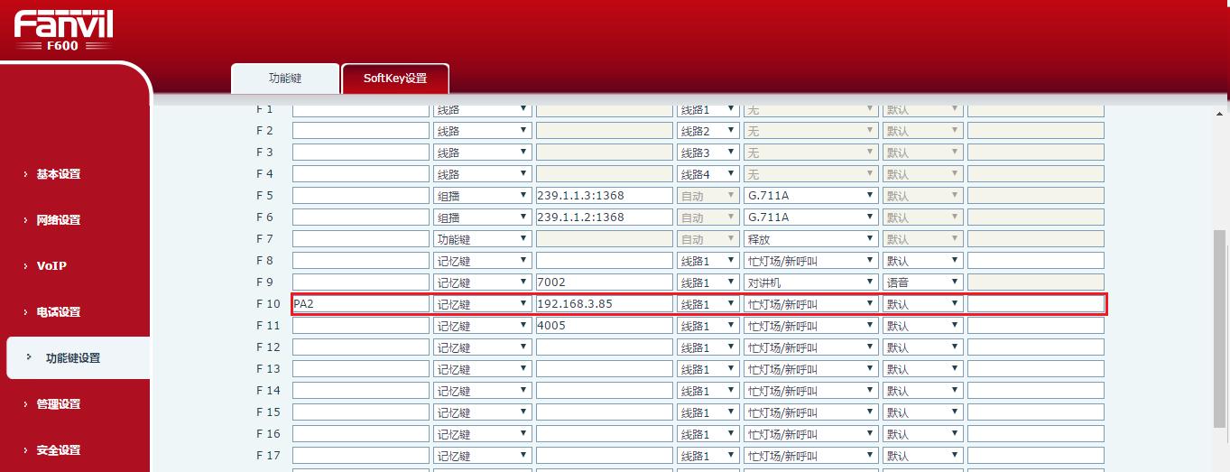Screen dimensions: 1230x472
Task: Open the F 7 释放 subtype dropdown
Action: 810,239
